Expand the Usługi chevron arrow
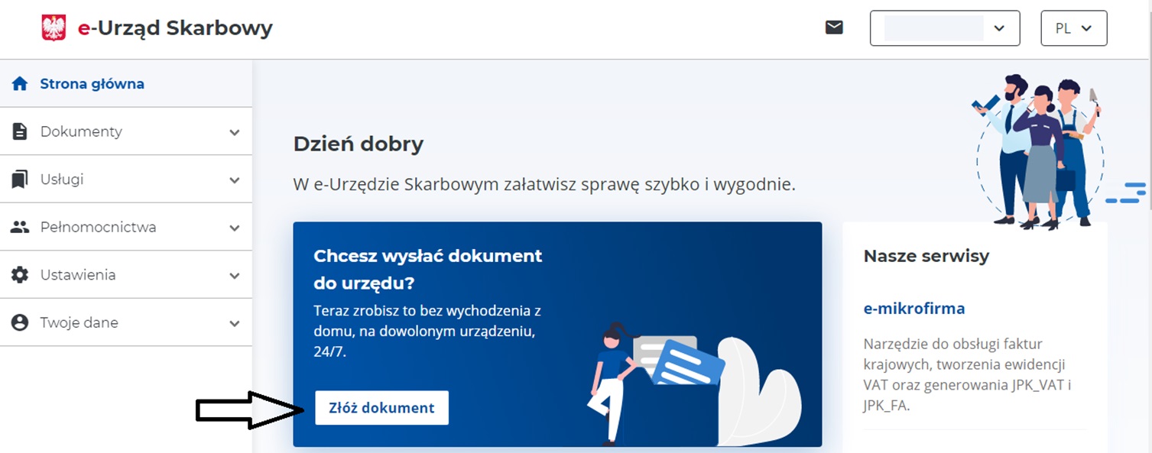 (235, 180)
